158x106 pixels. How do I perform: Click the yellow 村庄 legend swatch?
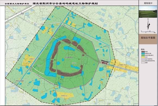click(143, 57)
